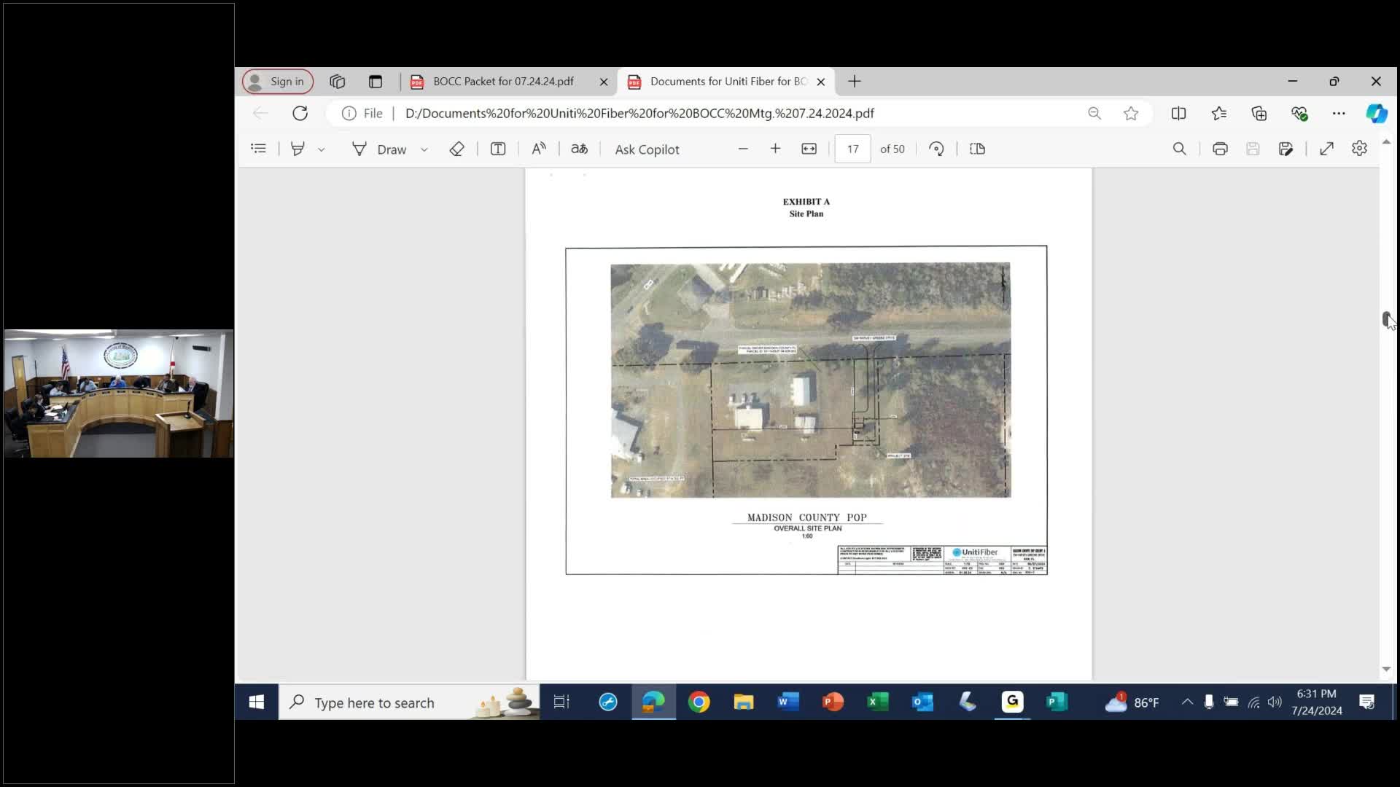Click the Fit to width icon
Screen dimensions: 1400x787
[x=809, y=149]
